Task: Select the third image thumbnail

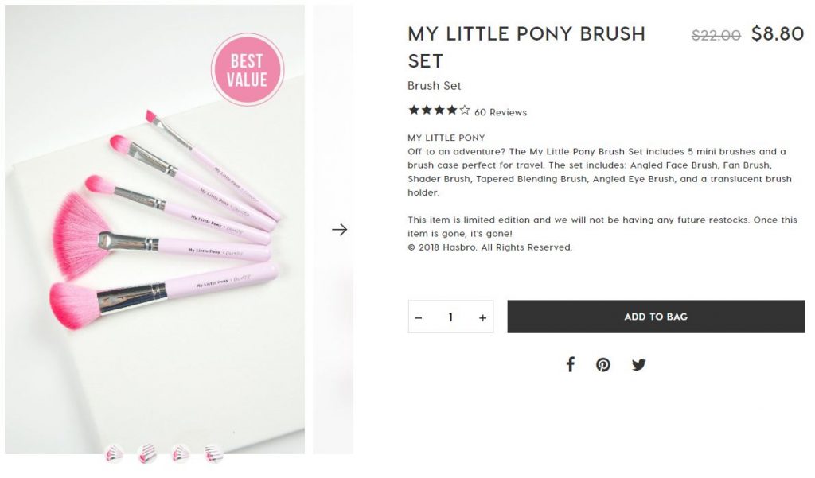Action: point(181,454)
